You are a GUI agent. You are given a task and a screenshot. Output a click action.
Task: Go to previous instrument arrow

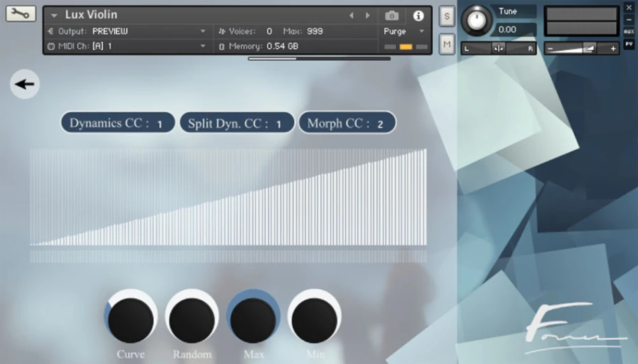pos(351,15)
